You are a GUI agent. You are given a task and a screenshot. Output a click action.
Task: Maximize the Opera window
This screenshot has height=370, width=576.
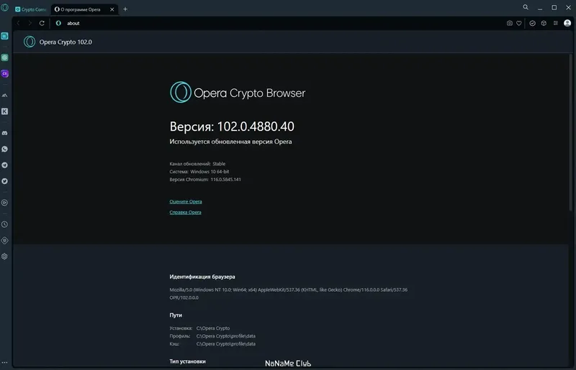(x=554, y=7)
